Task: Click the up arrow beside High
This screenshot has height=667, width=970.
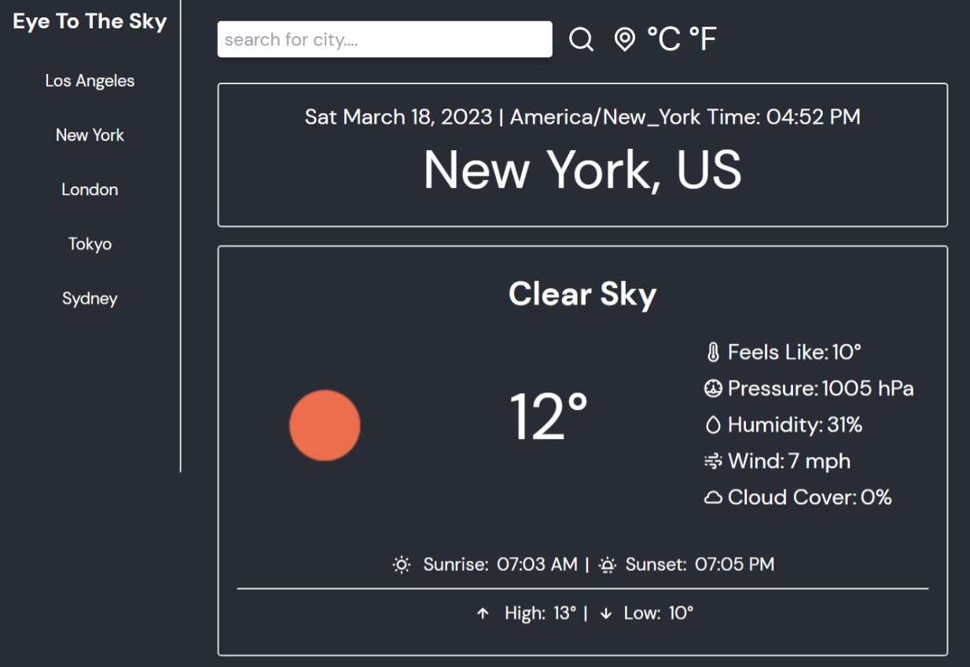Action: point(483,614)
